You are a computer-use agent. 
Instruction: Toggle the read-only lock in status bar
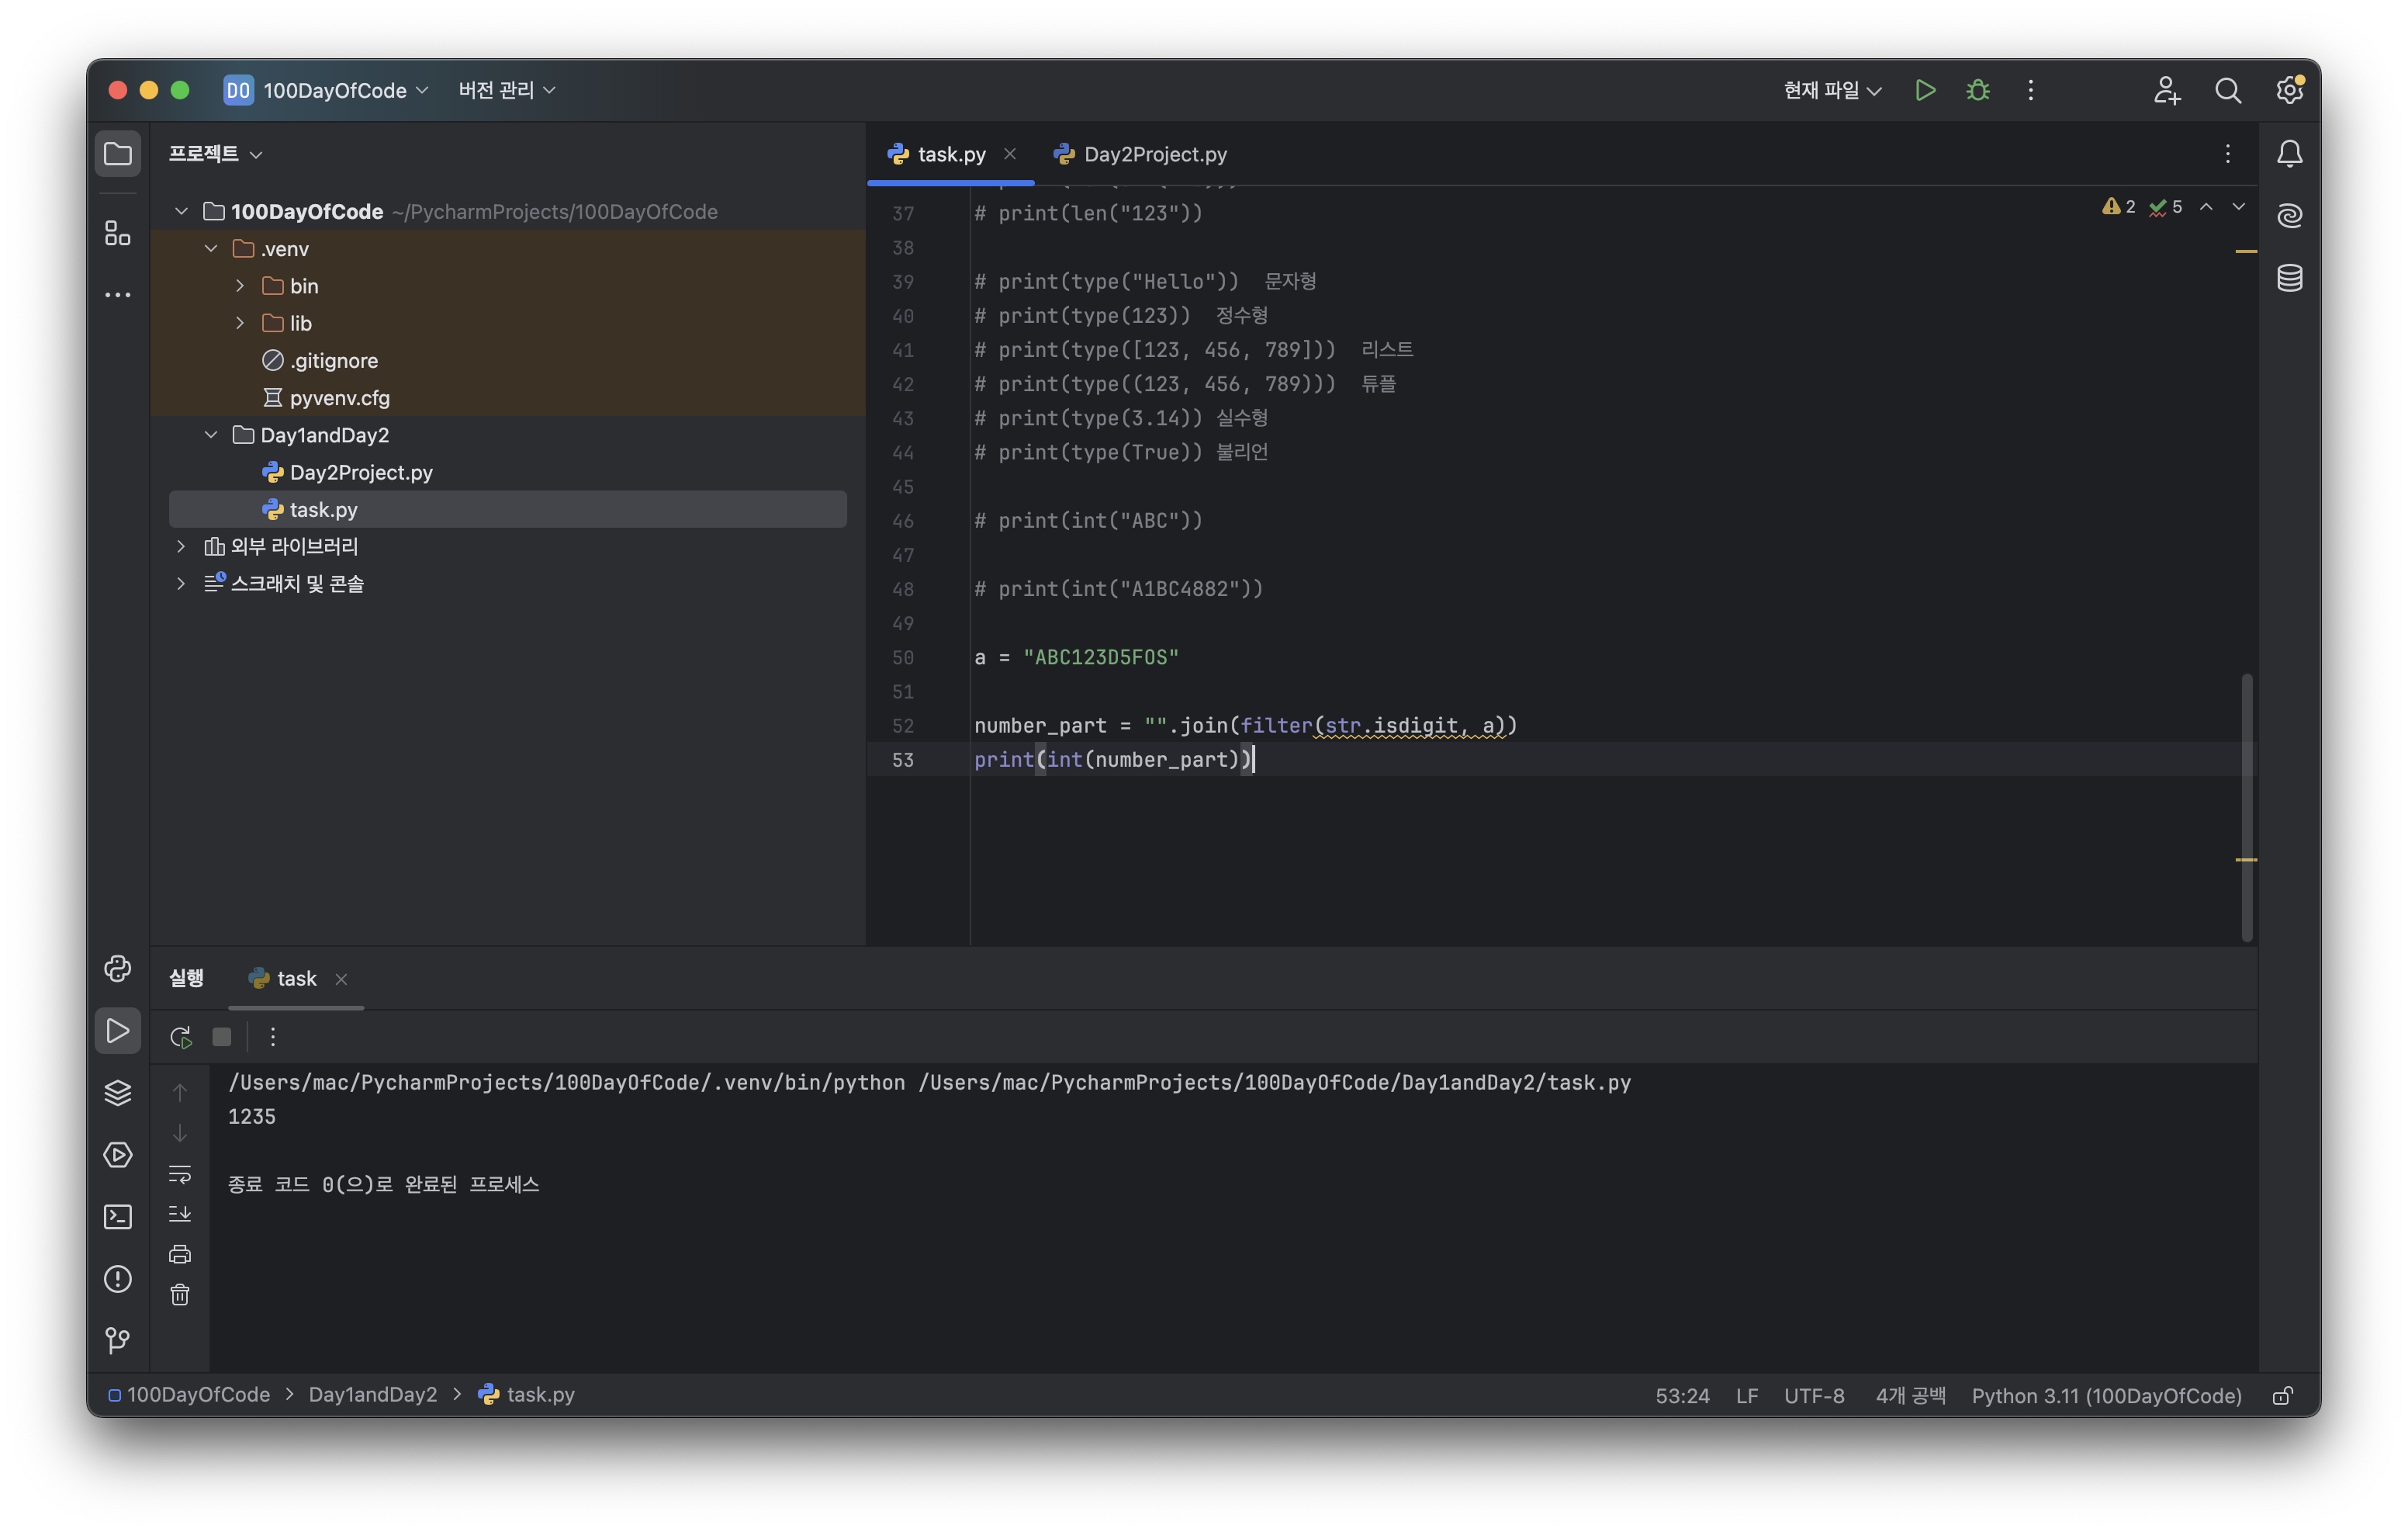click(x=2282, y=1396)
